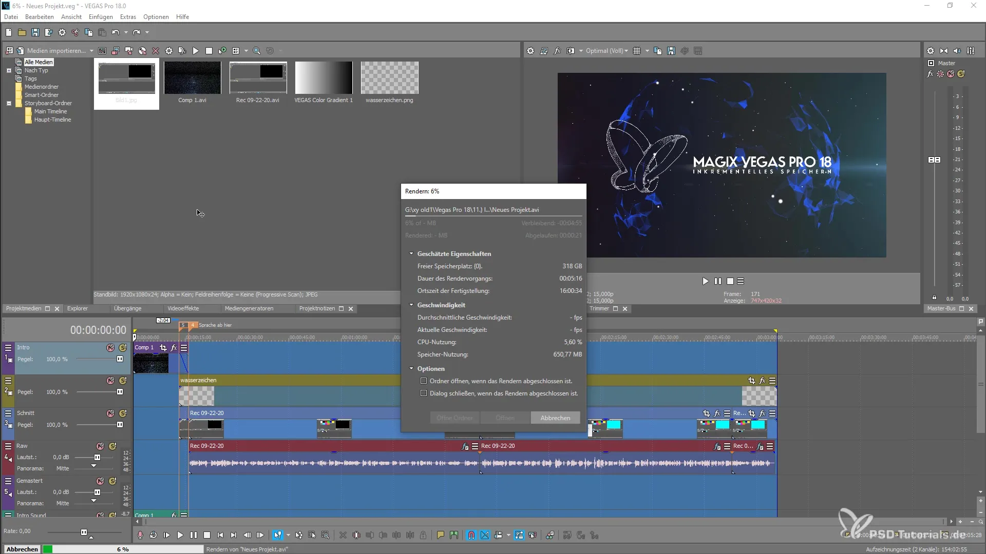Open the Medien importieren dropdown arrow

91,51
